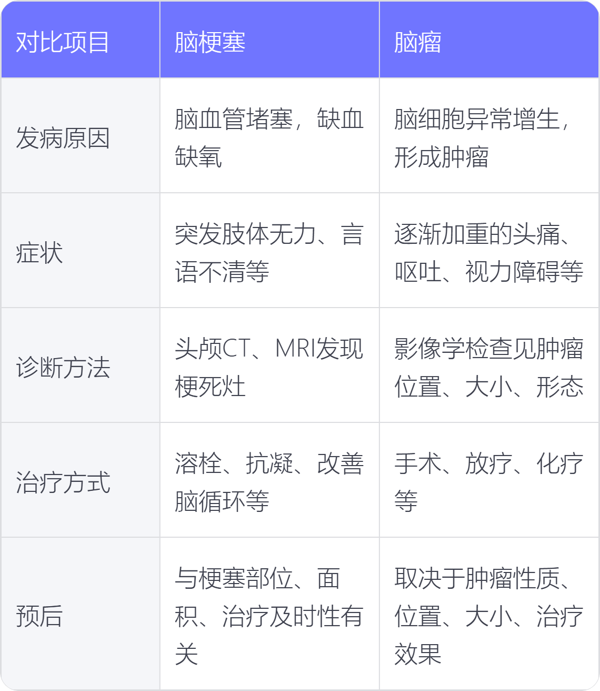The width and height of the screenshot is (600, 691).
Task: Select the 脑血管堵塞，缺血缺氧 cell
Action: [269, 138]
